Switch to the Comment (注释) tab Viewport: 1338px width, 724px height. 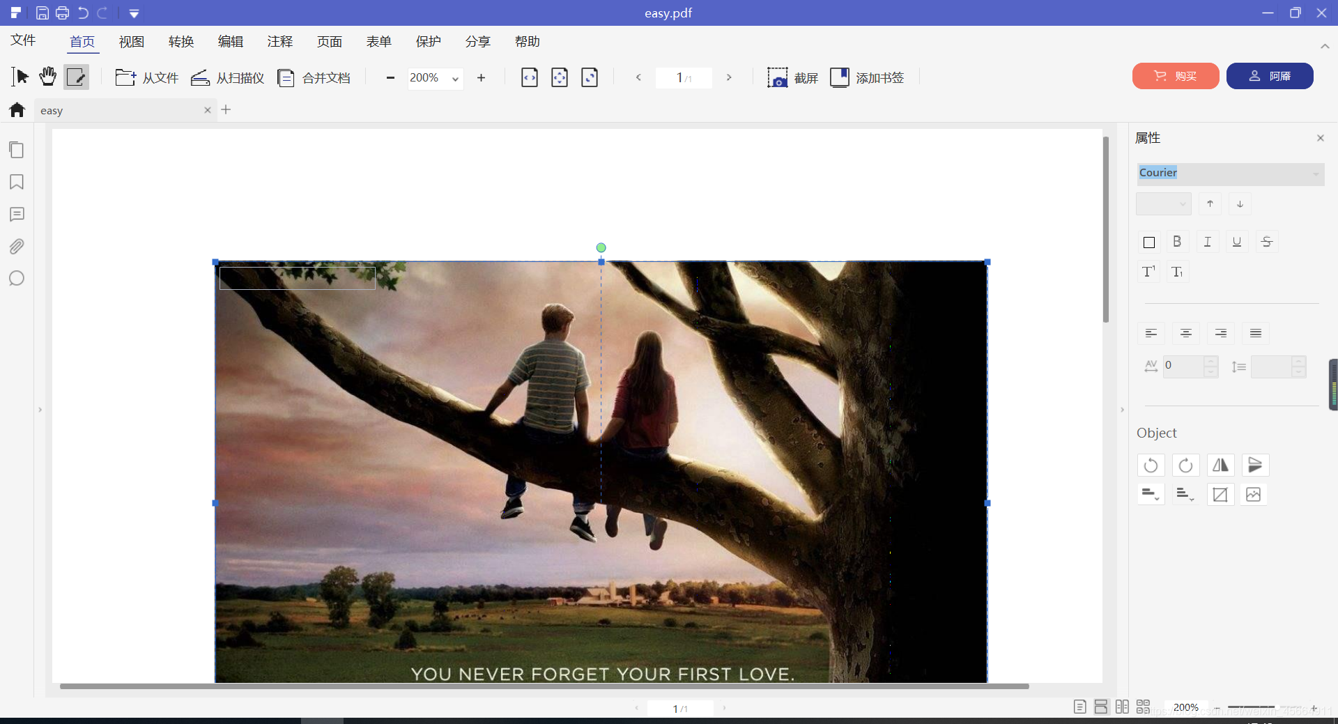click(280, 42)
